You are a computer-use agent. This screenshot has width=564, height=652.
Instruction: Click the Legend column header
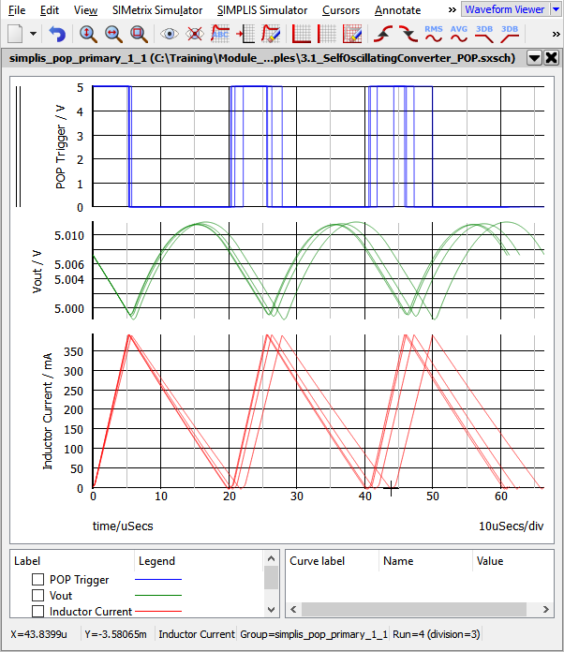[156, 561]
